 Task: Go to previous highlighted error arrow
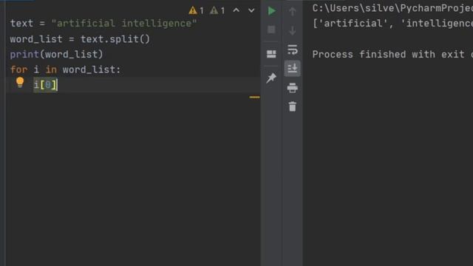(x=236, y=10)
